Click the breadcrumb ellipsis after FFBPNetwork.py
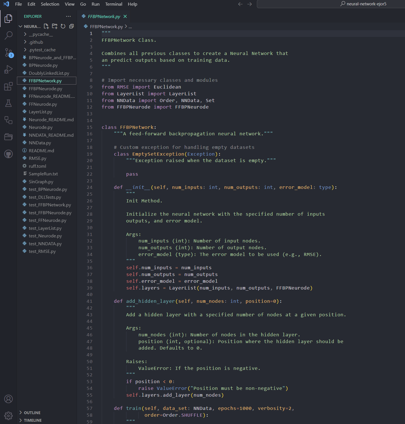The width and height of the screenshot is (405, 424). tap(130, 26)
